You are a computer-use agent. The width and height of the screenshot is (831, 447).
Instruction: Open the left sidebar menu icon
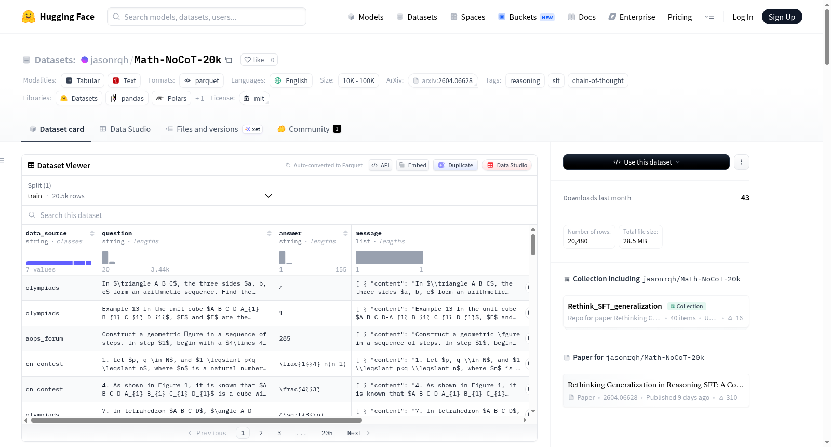click(2, 160)
